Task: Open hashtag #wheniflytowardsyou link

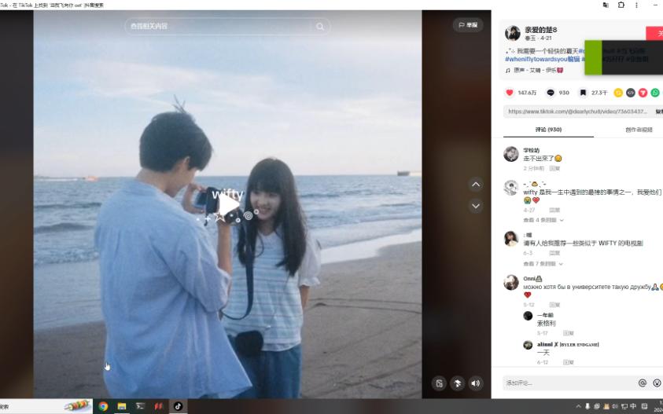Action: coord(542,59)
